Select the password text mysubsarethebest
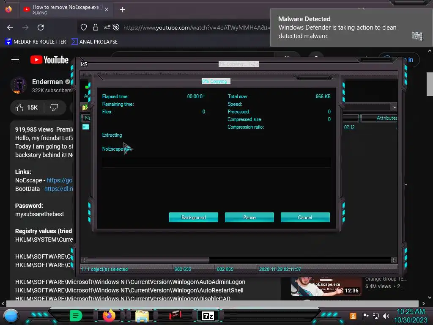 [39, 214]
